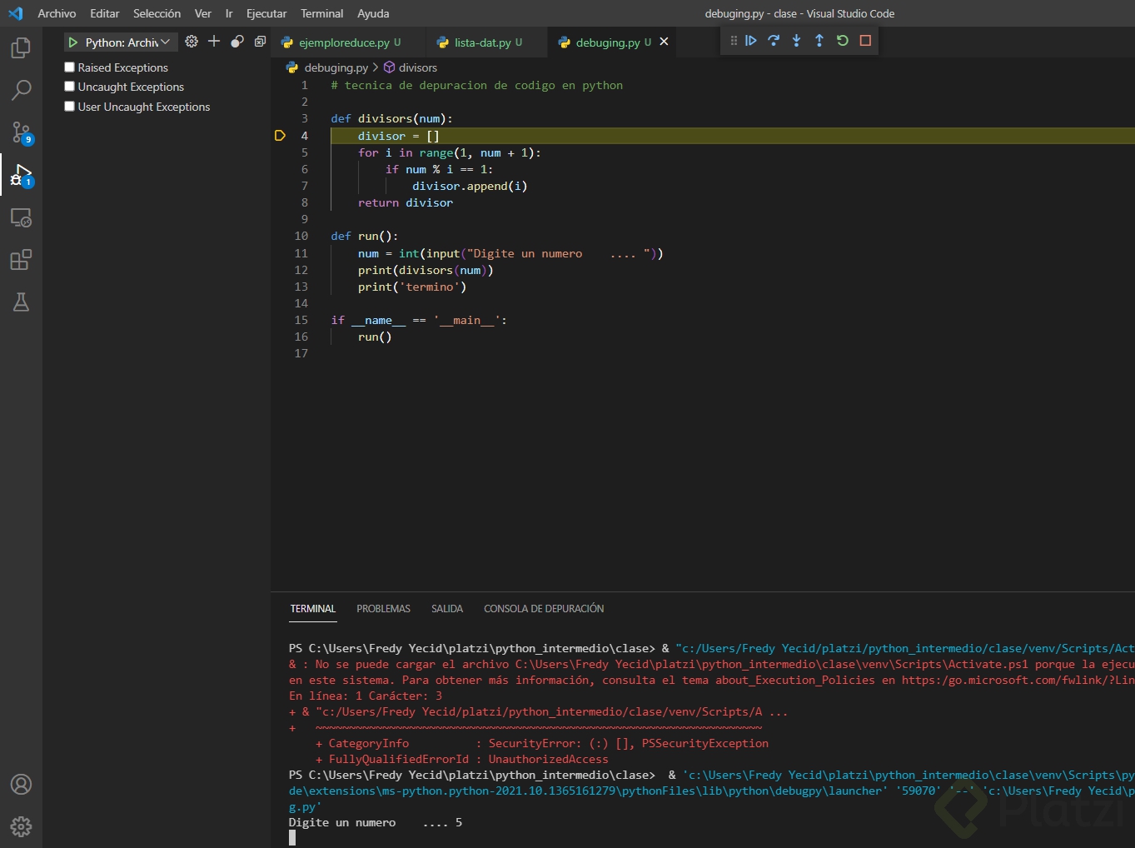The width and height of the screenshot is (1135, 848).
Task: Switch to the CONSOLA DE DEPURACIÓN tab
Action: 544,609
